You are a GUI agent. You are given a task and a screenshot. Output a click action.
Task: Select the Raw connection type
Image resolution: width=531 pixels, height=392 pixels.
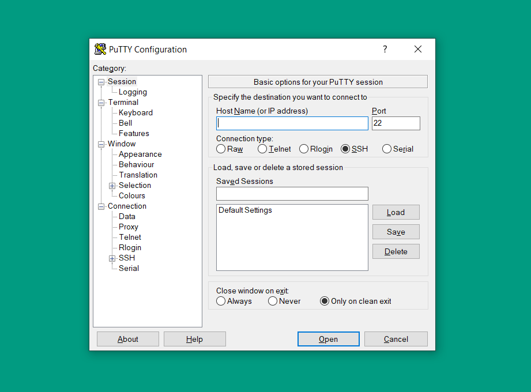(x=221, y=149)
